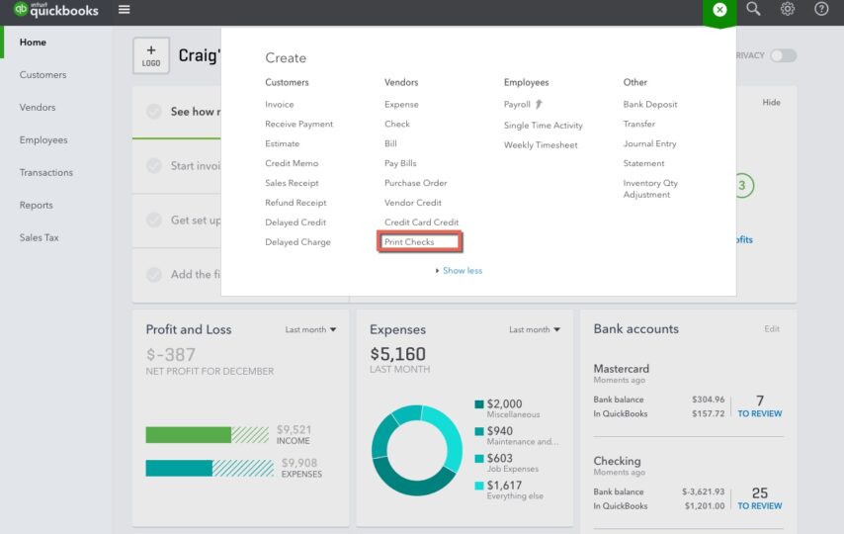The height and width of the screenshot is (534, 844).
Task: Create a Credit Memo
Action: coord(292,163)
